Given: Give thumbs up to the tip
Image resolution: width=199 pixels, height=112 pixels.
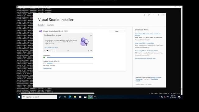Looking at the screenshot, I should tap(88, 51).
